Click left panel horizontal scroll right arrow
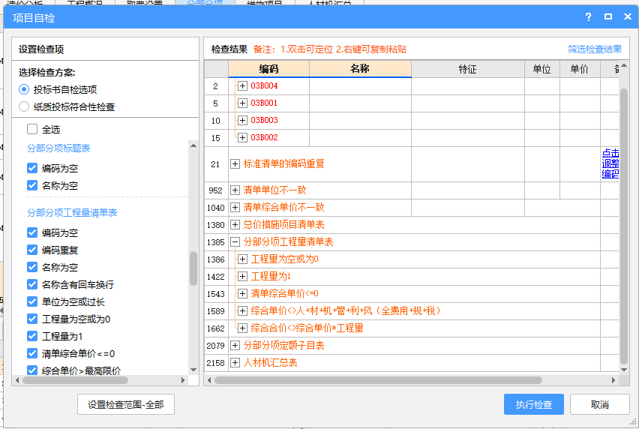639x429 pixels. tap(183, 380)
